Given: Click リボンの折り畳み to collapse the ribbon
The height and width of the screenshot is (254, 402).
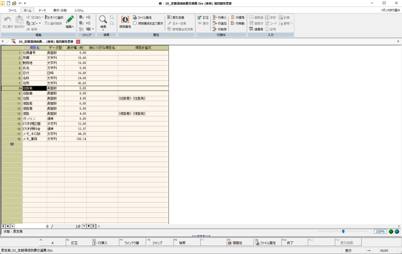Looking at the screenshot, I should click(x=390, y=10).
